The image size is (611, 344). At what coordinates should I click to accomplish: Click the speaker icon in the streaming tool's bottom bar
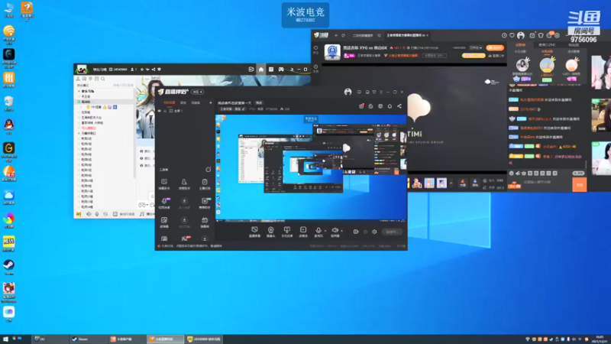click(335, 230)
